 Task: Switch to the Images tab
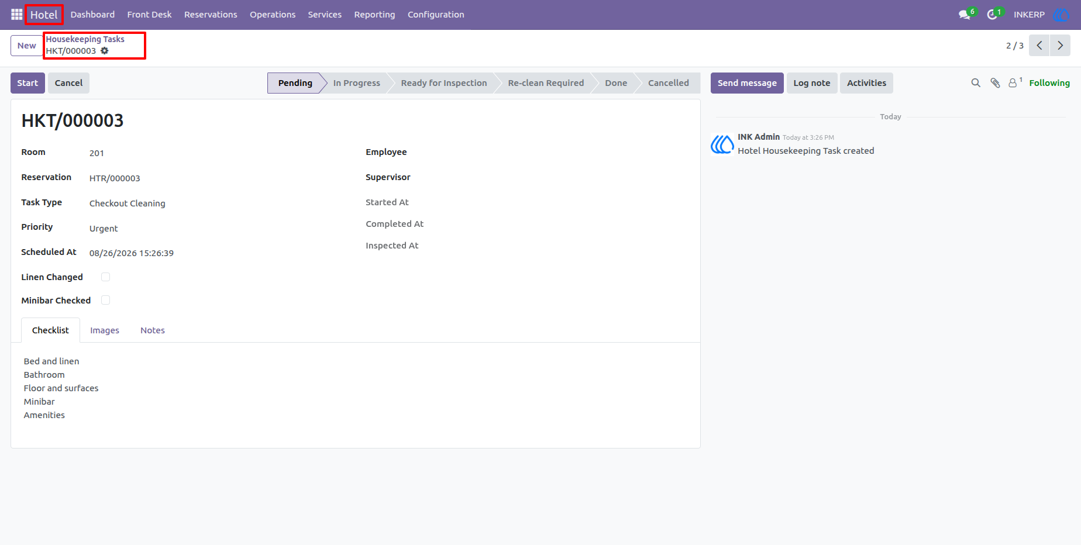coord(105,330)
